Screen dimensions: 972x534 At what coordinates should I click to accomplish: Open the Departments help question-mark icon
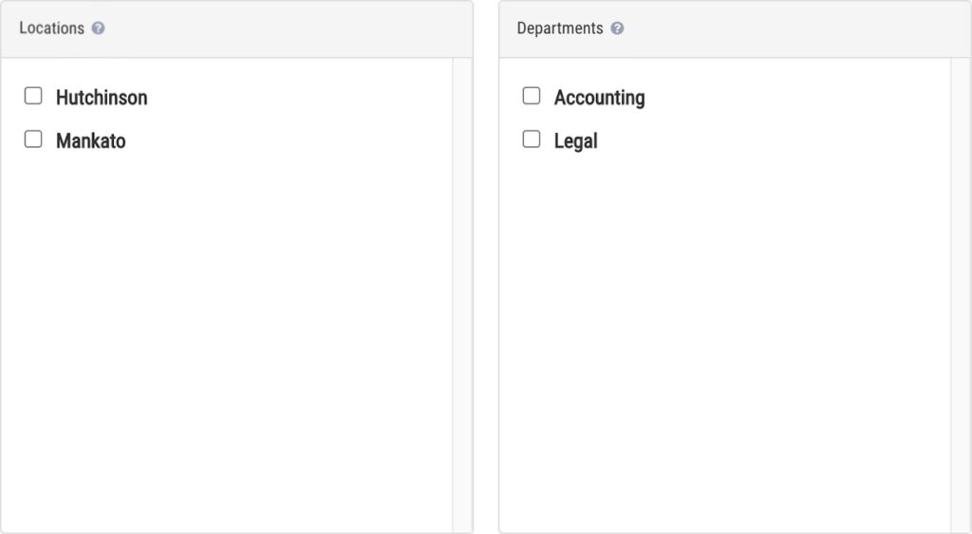[x=617, y=28]
